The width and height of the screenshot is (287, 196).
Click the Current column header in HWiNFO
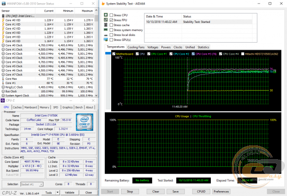pyautogui.click(x=45, y=11)
